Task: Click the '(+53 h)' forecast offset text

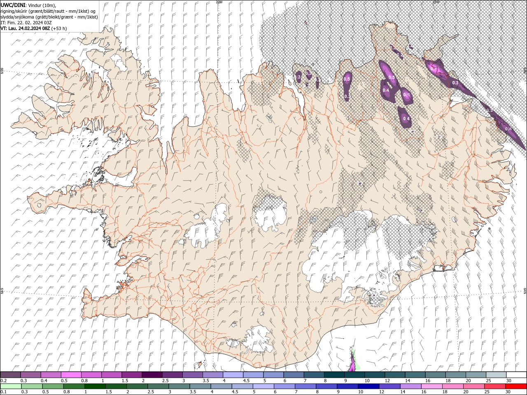Action: (59, 28)
